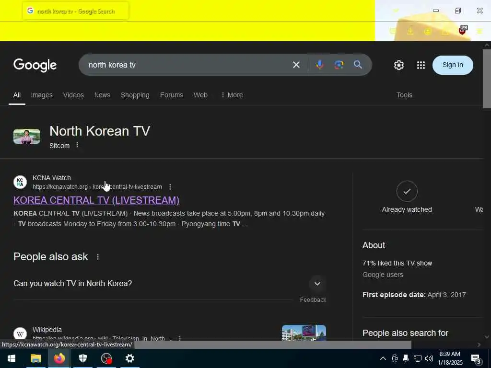Click 'First episode date: April 3, 2017'
Screen dimensions: 491x368
tap(414, 295)
